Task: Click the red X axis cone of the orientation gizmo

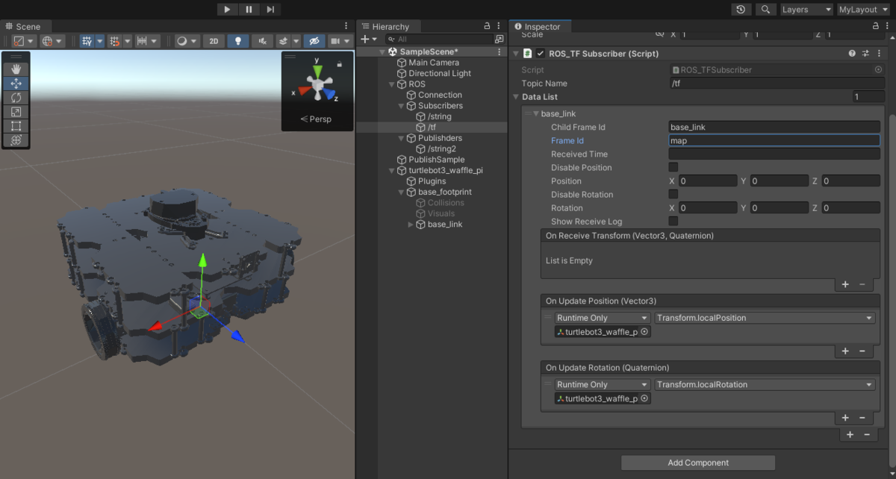Action: coord(304,91)
